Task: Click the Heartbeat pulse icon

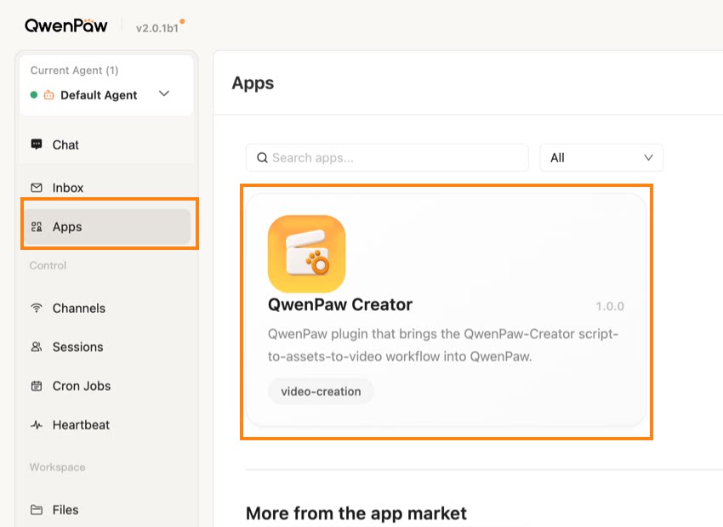Action: pos(37,425)
